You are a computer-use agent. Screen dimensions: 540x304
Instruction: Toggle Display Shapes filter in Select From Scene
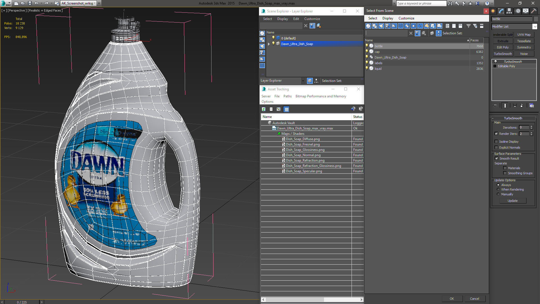pos(375,26)
